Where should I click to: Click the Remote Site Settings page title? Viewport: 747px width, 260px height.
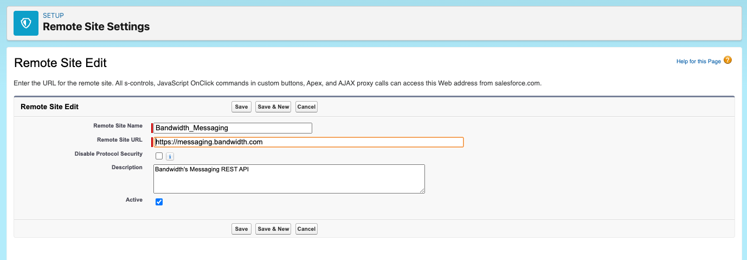click(x=96, y=26)
